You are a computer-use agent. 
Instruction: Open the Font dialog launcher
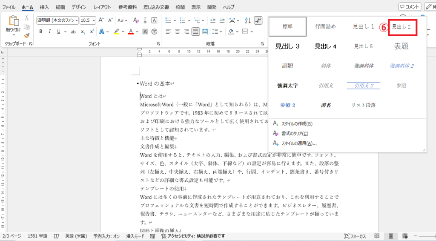158,44
